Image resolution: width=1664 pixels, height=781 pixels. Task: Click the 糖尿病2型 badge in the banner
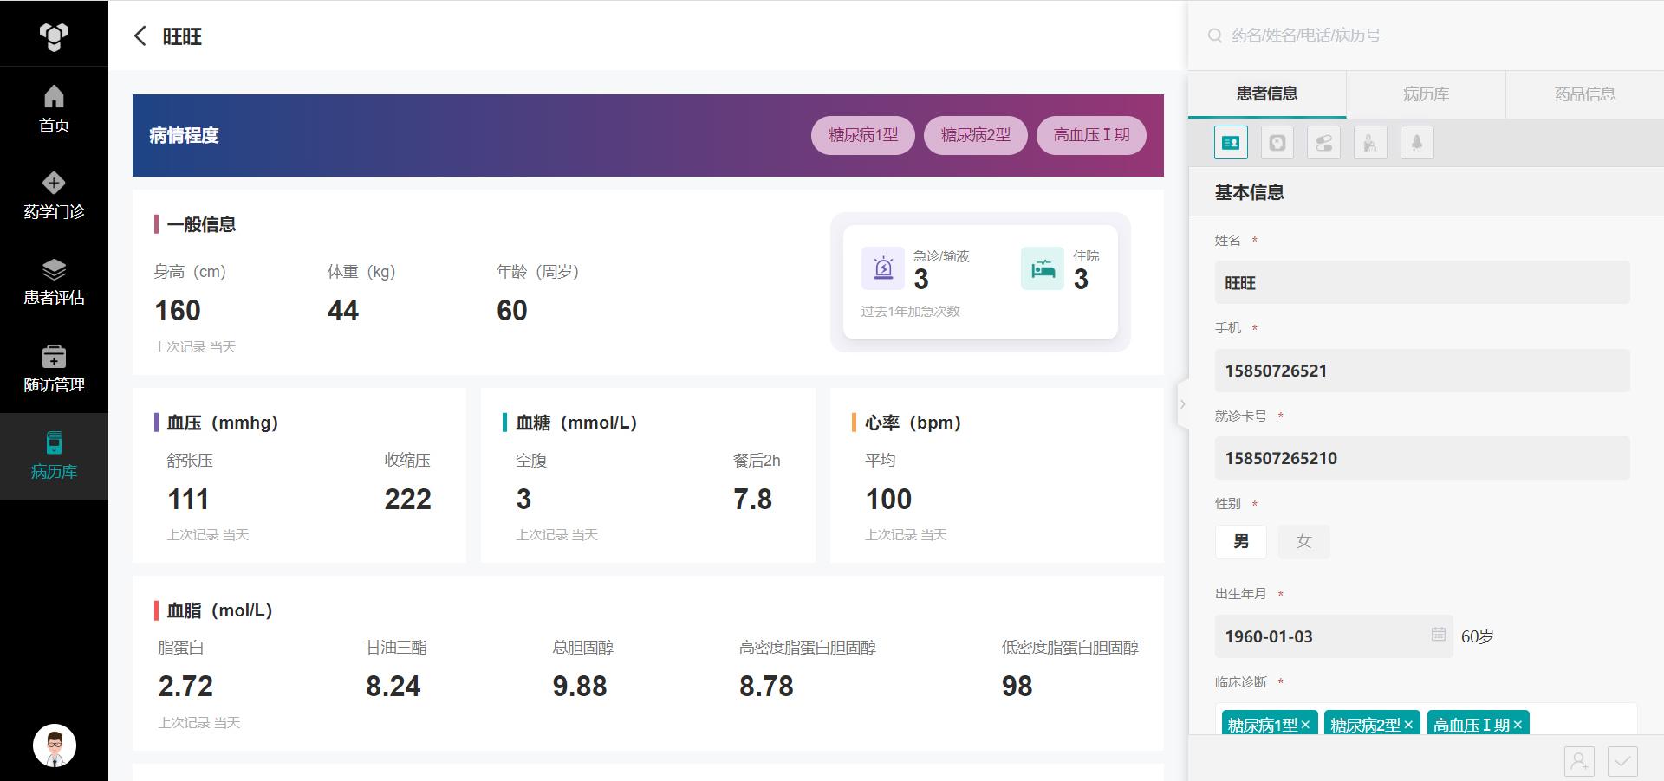(x=975, y=135)
